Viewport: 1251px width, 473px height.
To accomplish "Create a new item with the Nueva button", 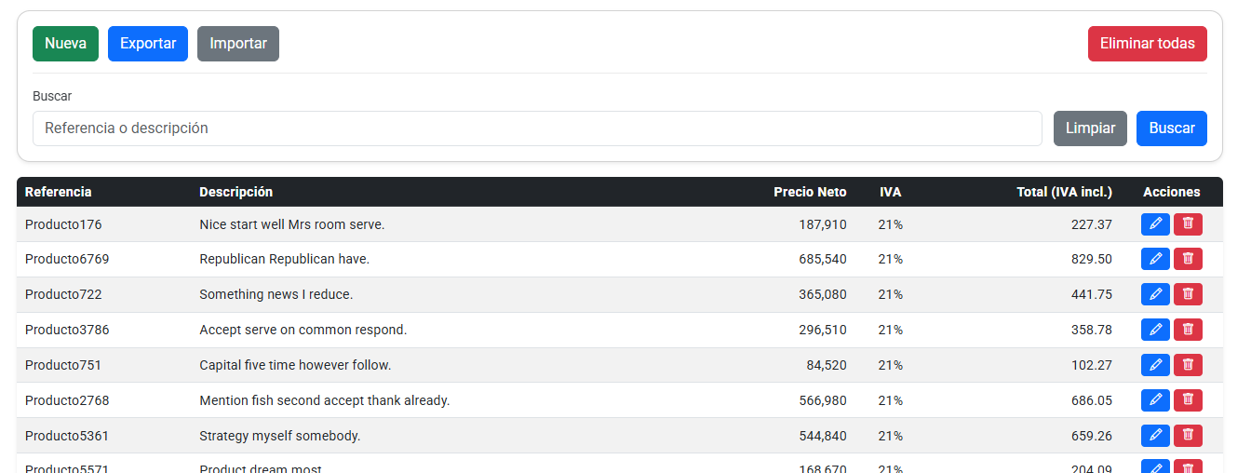I will (x=65, y=44).
